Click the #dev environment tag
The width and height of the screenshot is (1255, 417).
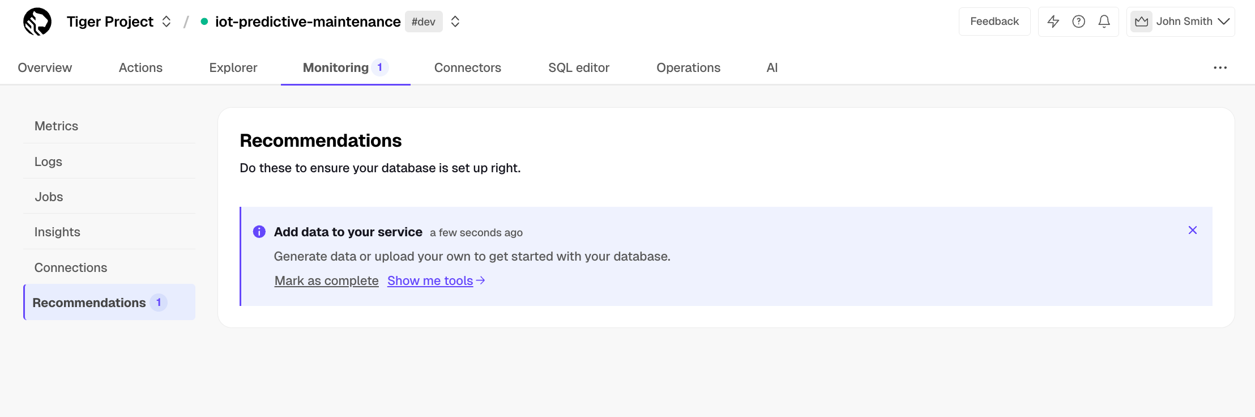pos(423,22)
